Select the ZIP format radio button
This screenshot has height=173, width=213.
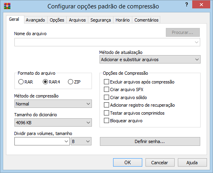tap(70, 82)
